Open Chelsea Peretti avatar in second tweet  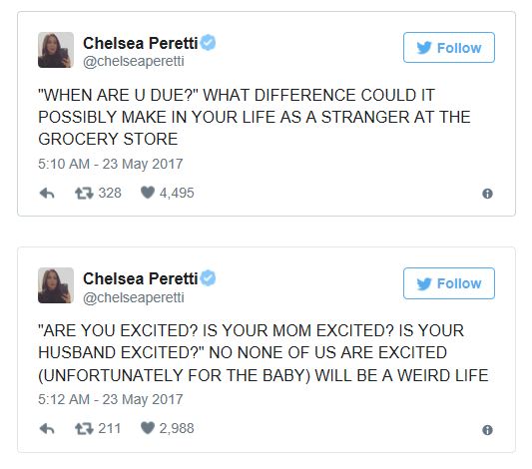[56, 285]
